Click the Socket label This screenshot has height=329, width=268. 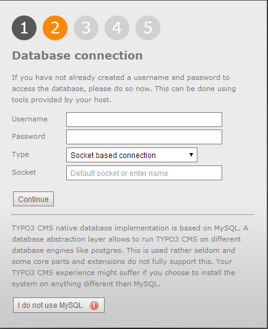(24, 172)
